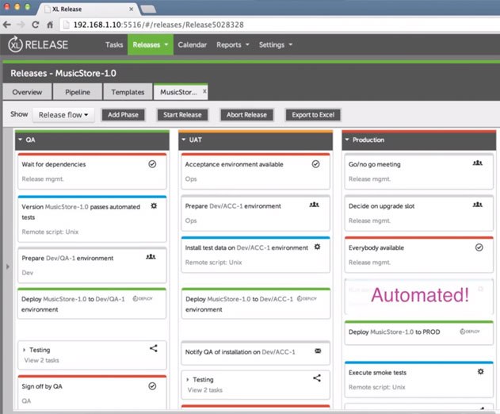Toggle checkmark on Wait for dependencies task
This screenshot has width=500, height=414.
(x=152, y=164)
